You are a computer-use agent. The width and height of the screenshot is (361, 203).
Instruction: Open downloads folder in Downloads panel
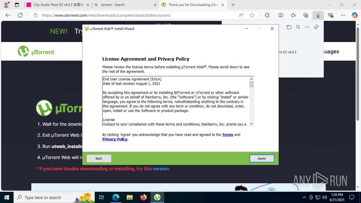click(x=289, y=27)
